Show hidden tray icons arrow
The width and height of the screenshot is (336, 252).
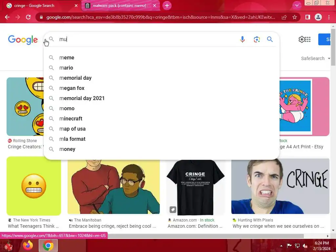(x=281, y=246)
